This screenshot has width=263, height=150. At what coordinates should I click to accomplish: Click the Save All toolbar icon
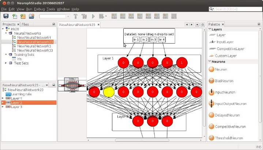click(x=6, y=16)
